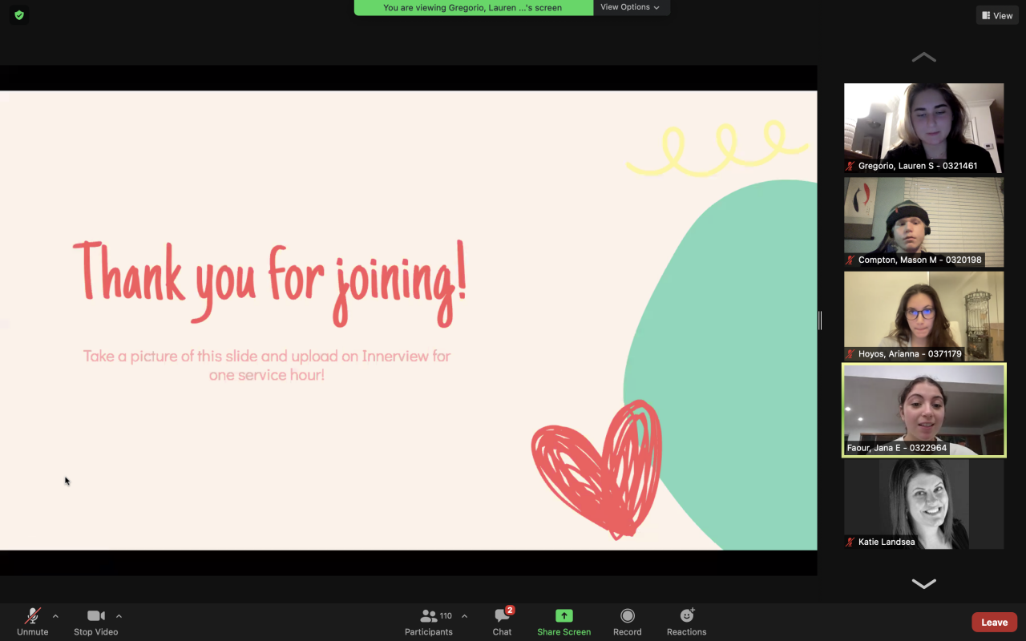Viewport: 1026px width, 641px height.
Task: Show previous participant videos with up arrow
Action: tap(924, 57)
